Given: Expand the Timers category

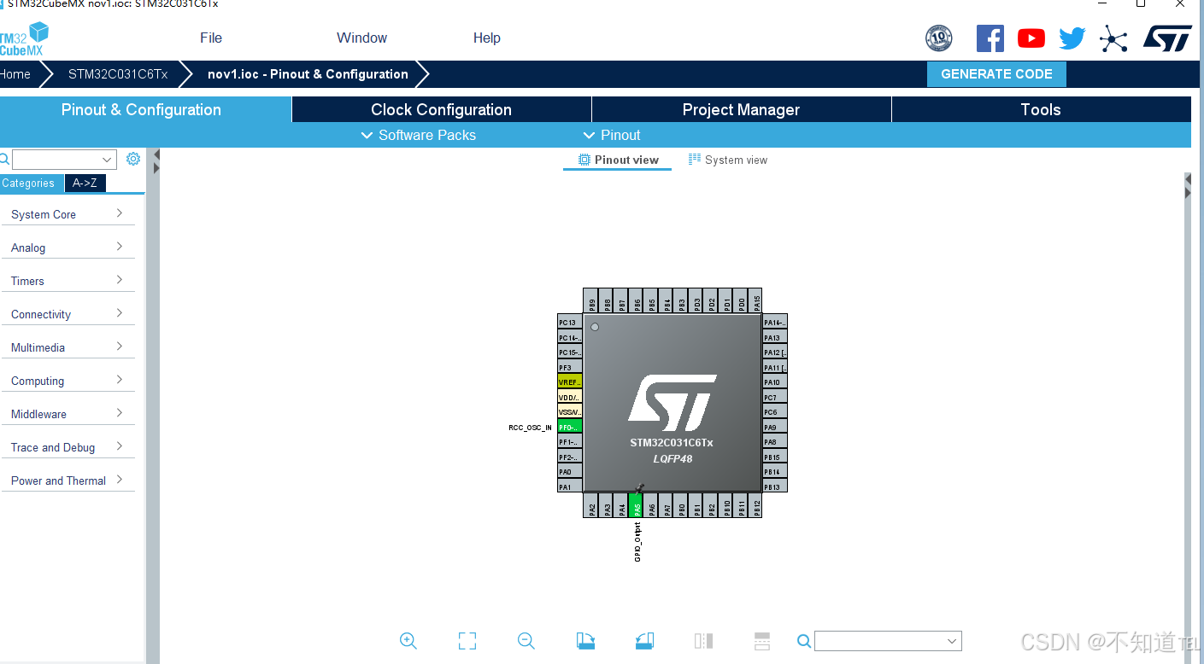Looking at the screenshot, I should 68,281.
